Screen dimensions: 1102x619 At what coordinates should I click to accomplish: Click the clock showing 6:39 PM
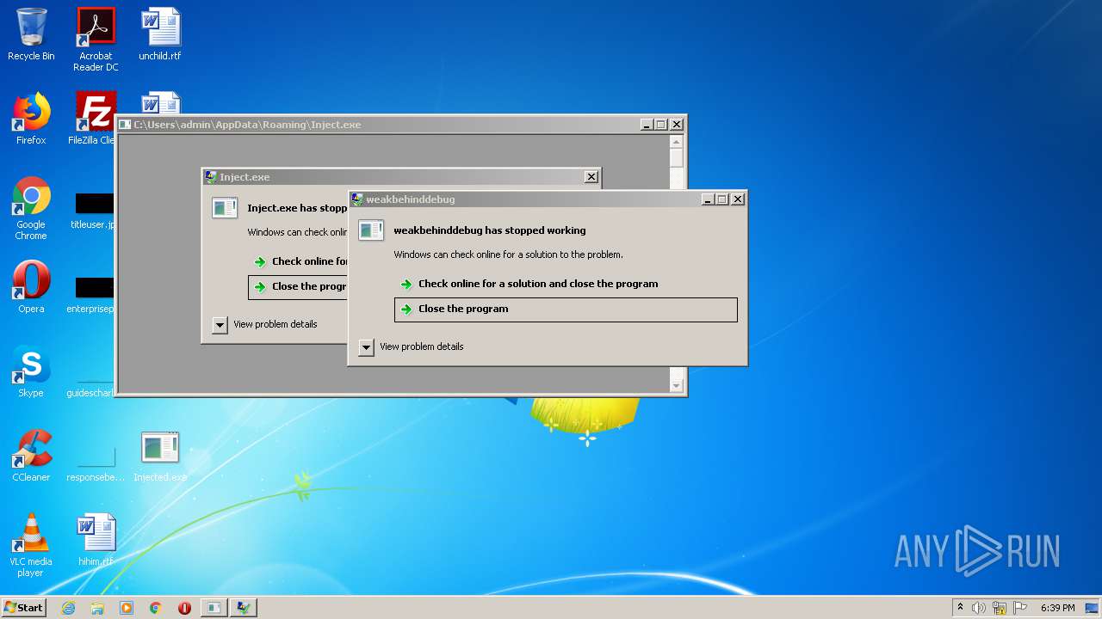[1057, 608]
